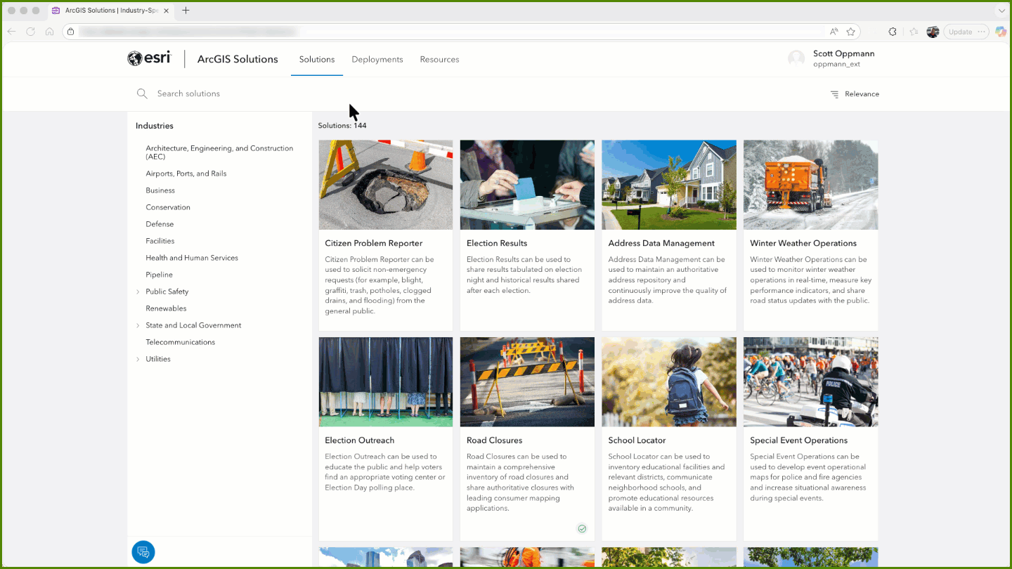Image resolution: width=1012 pixels, height=569 pixels.
Task: Click the School Locator card title
Action: click(637, 440)
